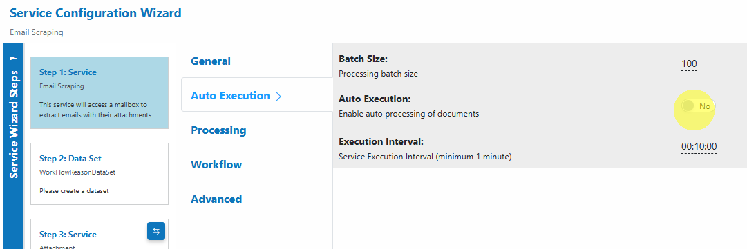Select the Step 1: Service Email Scraping card

pyautogui.click(x=100, y=93)
